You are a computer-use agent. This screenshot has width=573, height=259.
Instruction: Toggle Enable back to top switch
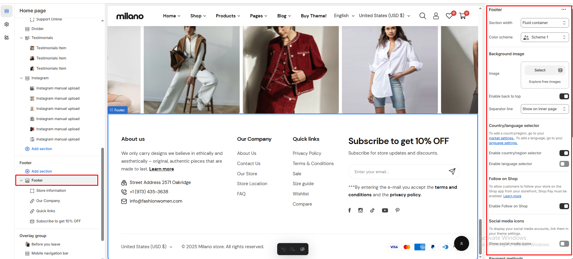click(x=564, y=96)
